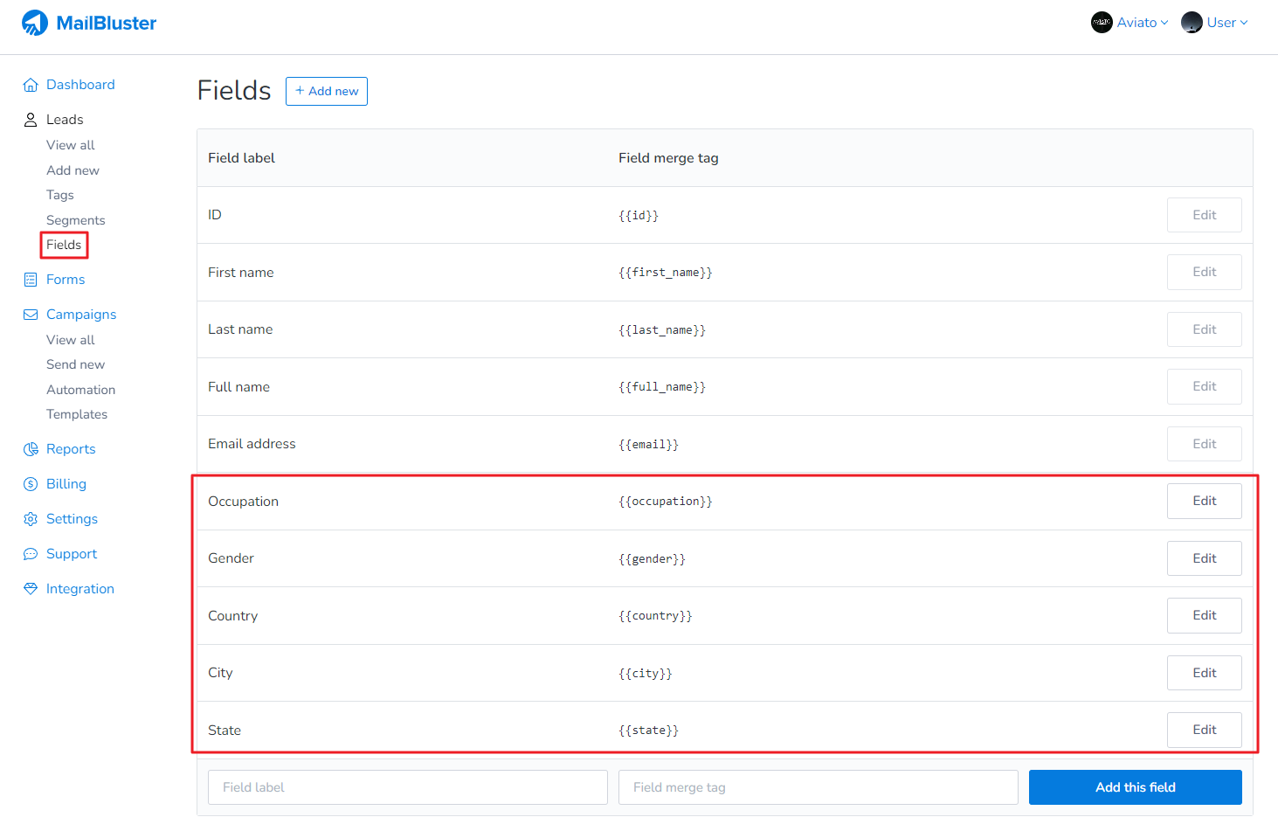The width and height of the screenshot is (1278, 838).
Task: Click the blue Add this field button
Action: (x=1135, y=787)
